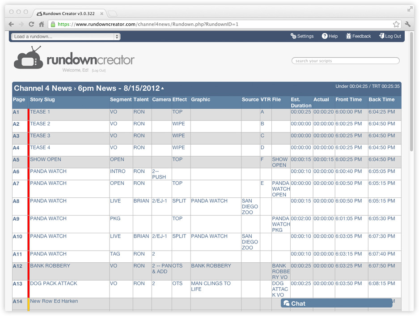
Task: Reload the page with refresh icon
Action: tap(31, 24)
